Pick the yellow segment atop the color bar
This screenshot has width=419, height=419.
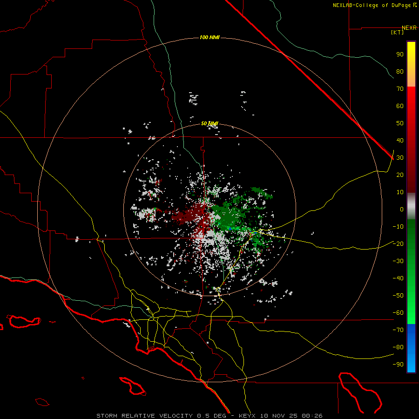coord(411,54)
